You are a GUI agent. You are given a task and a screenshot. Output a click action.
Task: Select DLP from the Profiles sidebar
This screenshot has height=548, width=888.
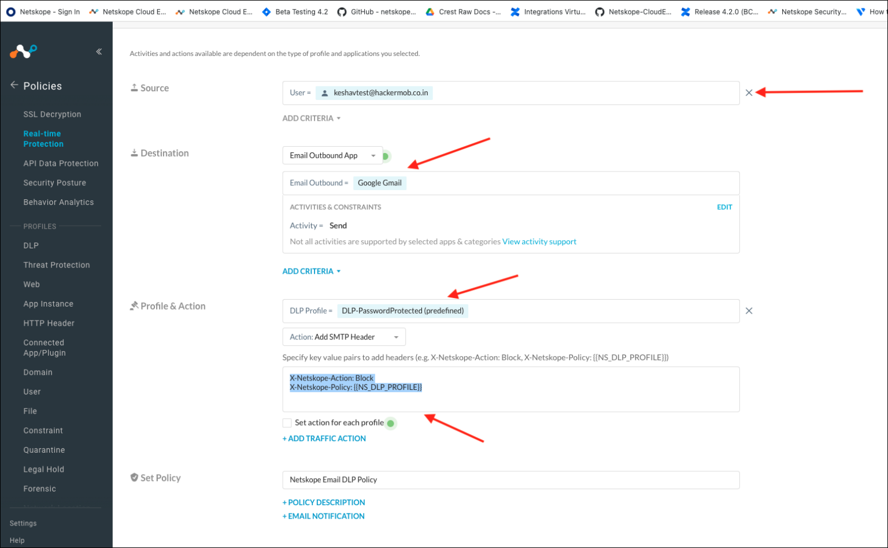coord(31,245)
